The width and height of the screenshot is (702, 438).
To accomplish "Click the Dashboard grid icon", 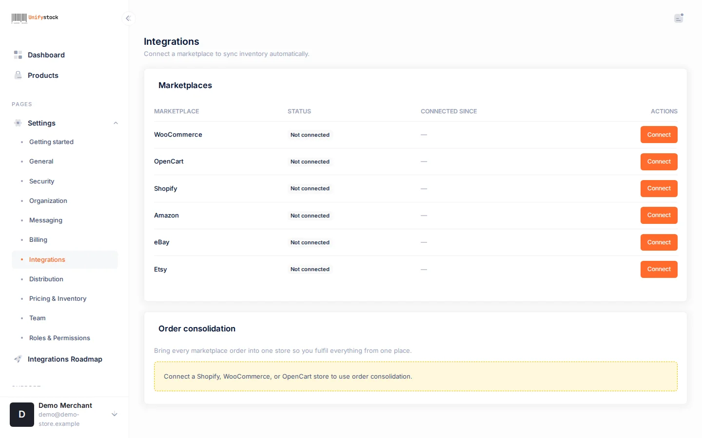I will coord(18,55).
